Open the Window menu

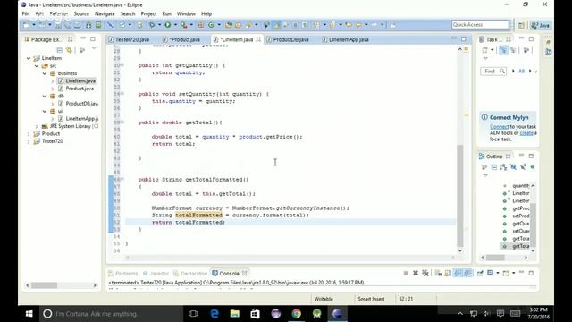tap(186, 14)
